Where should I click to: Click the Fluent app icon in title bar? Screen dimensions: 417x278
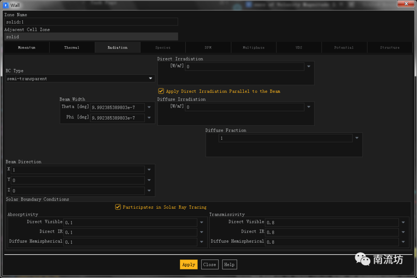click(x=6, y=5)
